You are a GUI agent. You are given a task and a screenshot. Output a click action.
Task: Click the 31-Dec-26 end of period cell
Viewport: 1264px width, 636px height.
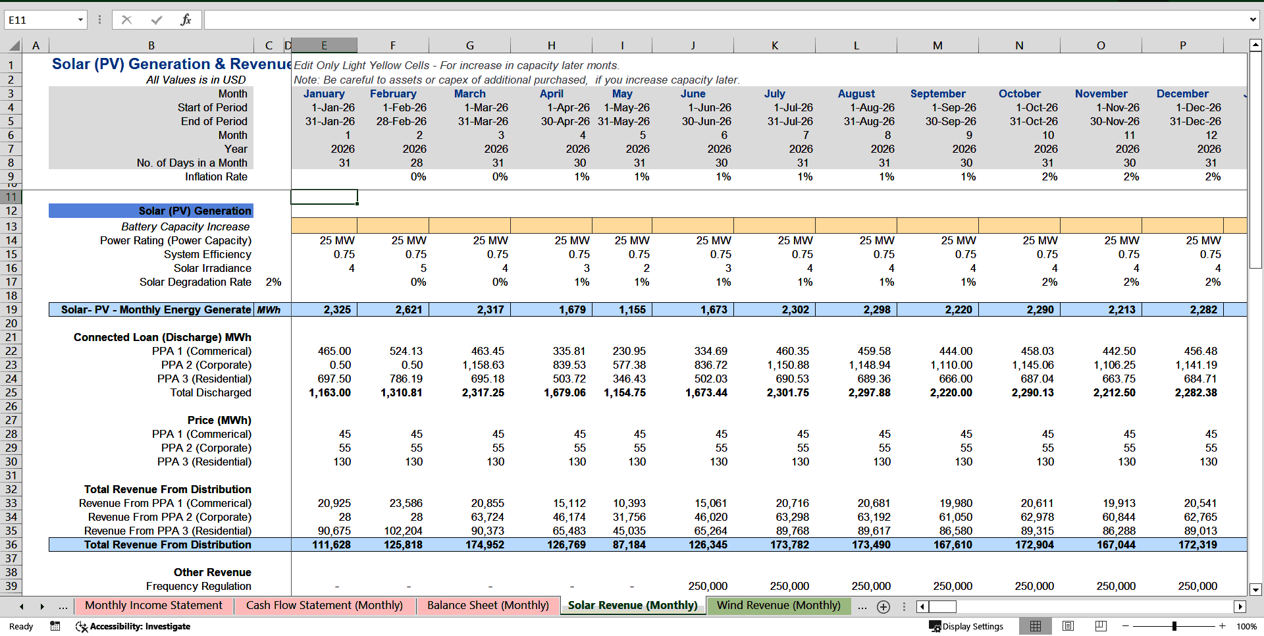point(1182,121)
